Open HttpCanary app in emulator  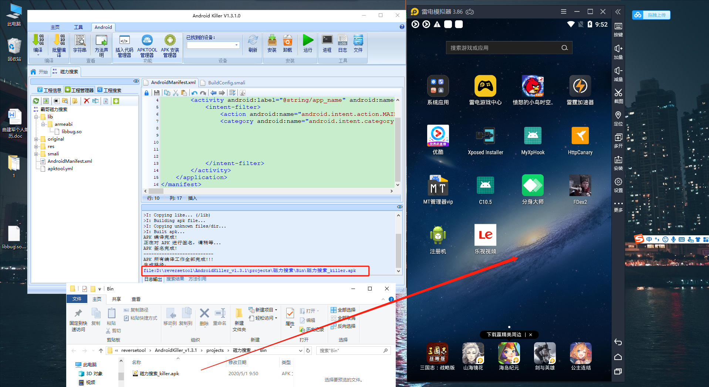click(580, 140)
